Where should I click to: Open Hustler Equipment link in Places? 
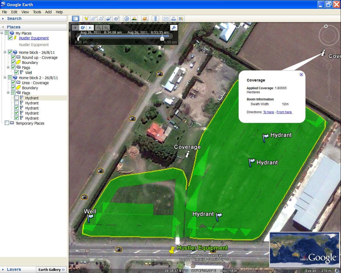(34, 38)
